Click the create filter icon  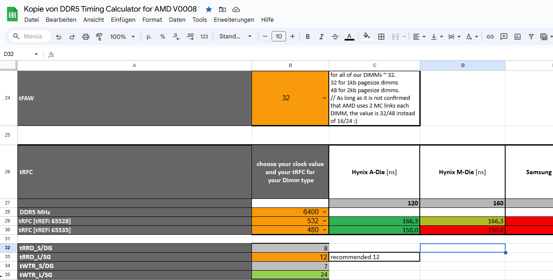point(531,37)
